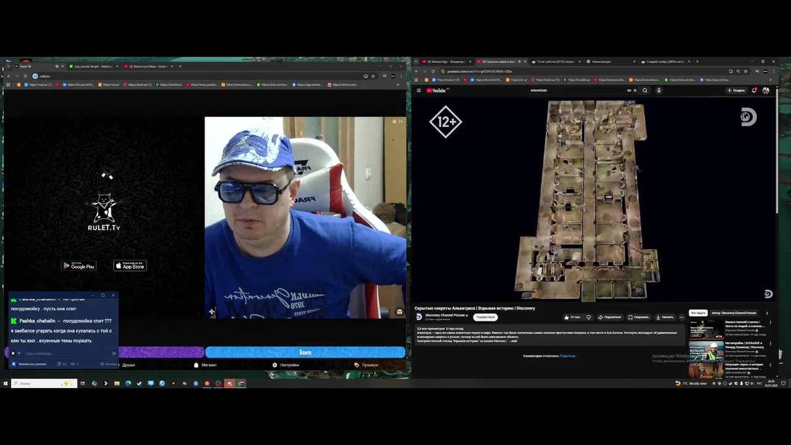
Task: Reload the rulet.tv page
Action: click(x=25, y=76)
